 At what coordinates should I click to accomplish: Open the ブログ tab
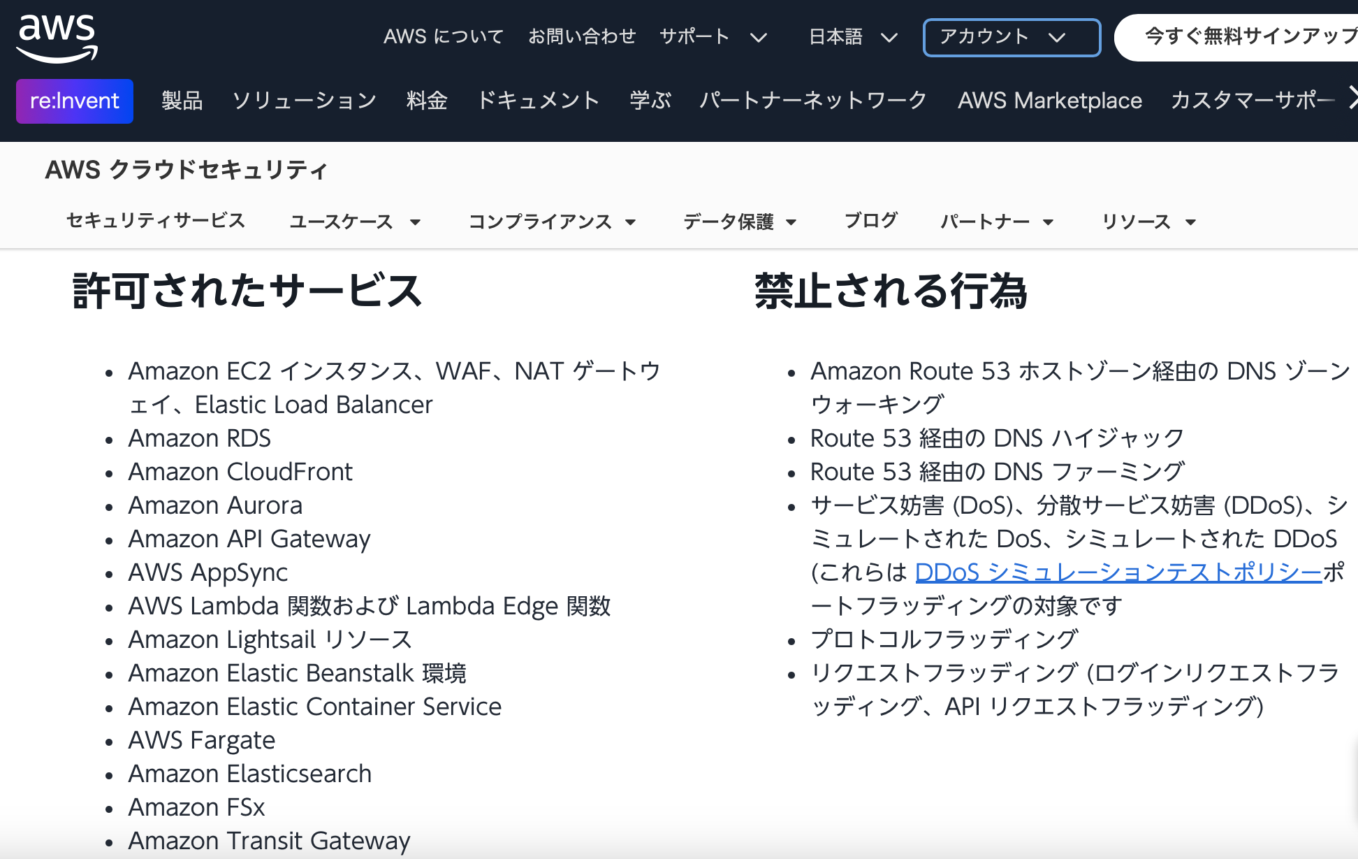870,221
